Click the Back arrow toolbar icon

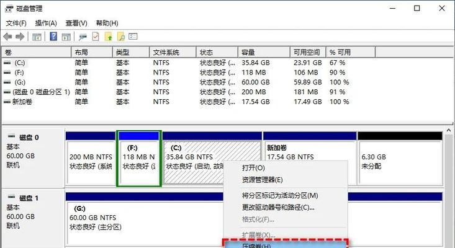pyautogui.click(x=7, y=37)
